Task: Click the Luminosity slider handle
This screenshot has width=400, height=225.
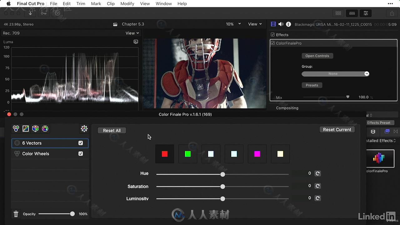Action: click(x=222, y=199)
